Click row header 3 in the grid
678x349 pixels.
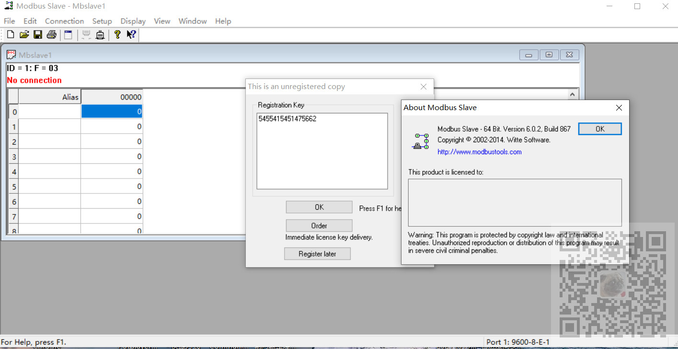pyautogui.click(x=14, y=157)
